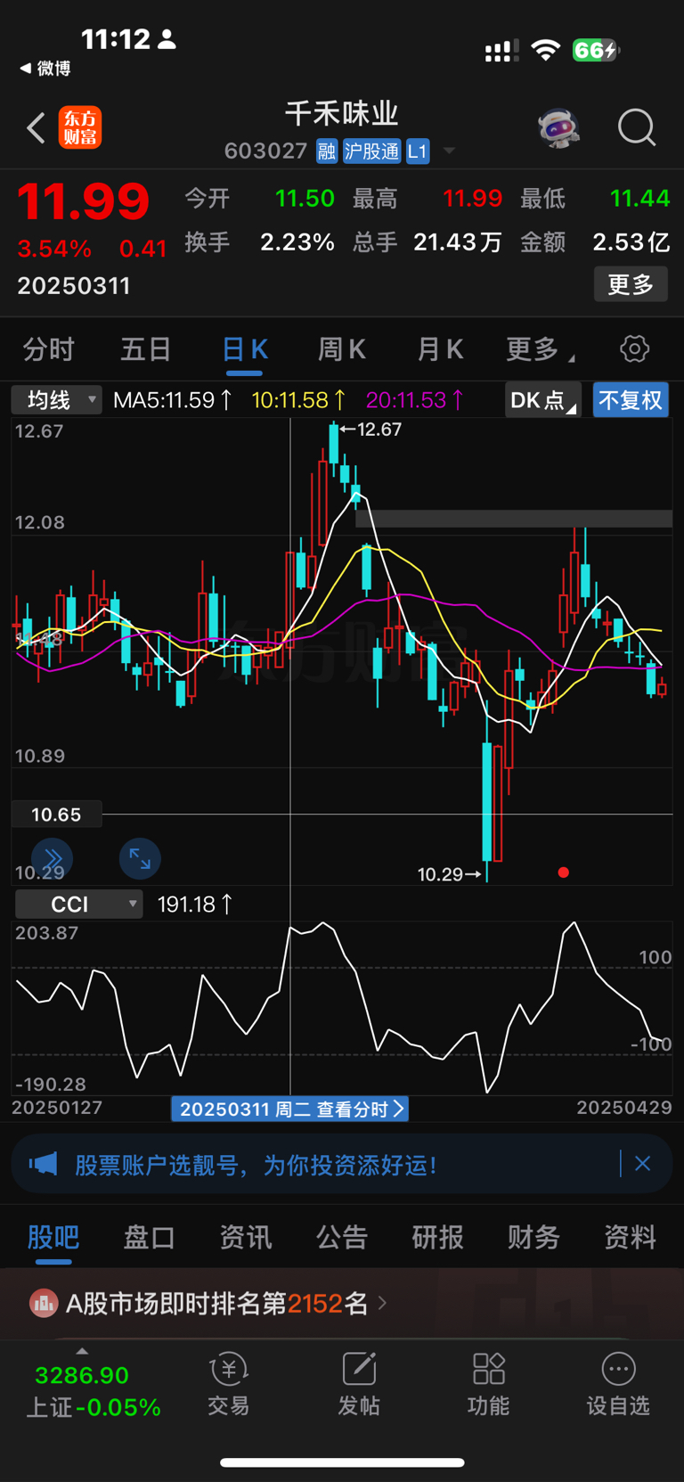
Task: Tap the 千禾味业 stock title
Action: coord(342,114)
